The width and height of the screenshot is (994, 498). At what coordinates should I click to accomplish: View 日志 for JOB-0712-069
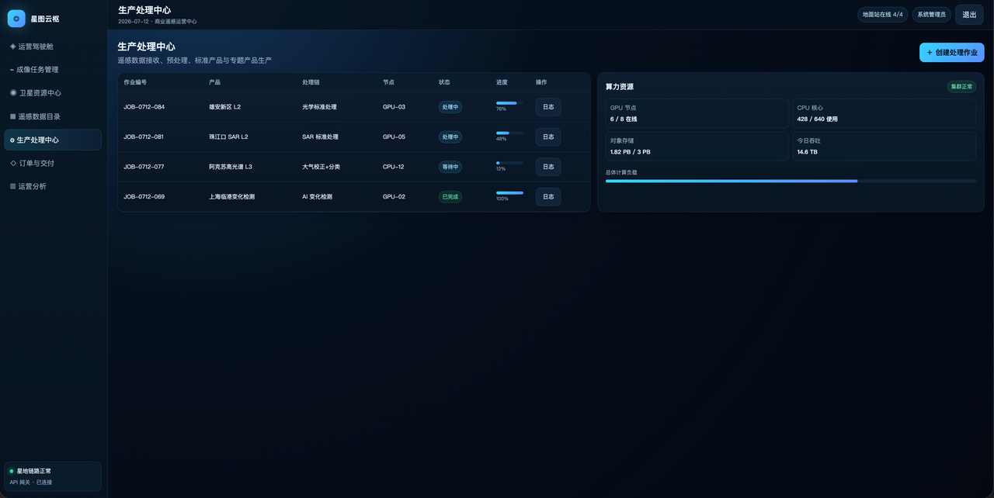548,197
